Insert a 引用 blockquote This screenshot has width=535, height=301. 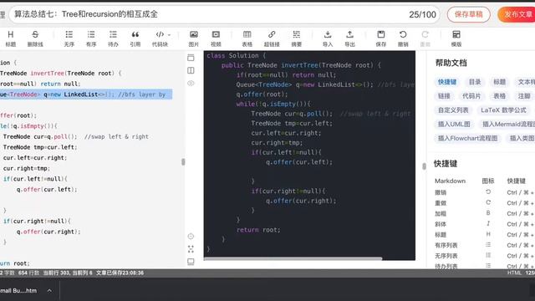pyautogui.click(x=135, y=38)
